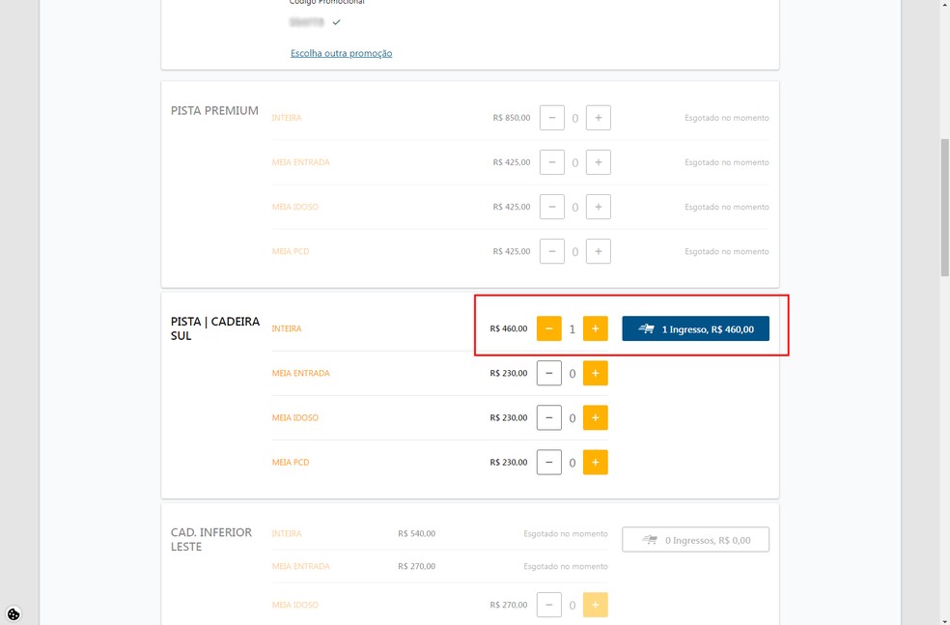Click the 1 Ingresso, R$ 460,00 cart button
Image resolution: width=950 pixels, height=625 pixels.
pyautogui.click(x=695, y=328)
